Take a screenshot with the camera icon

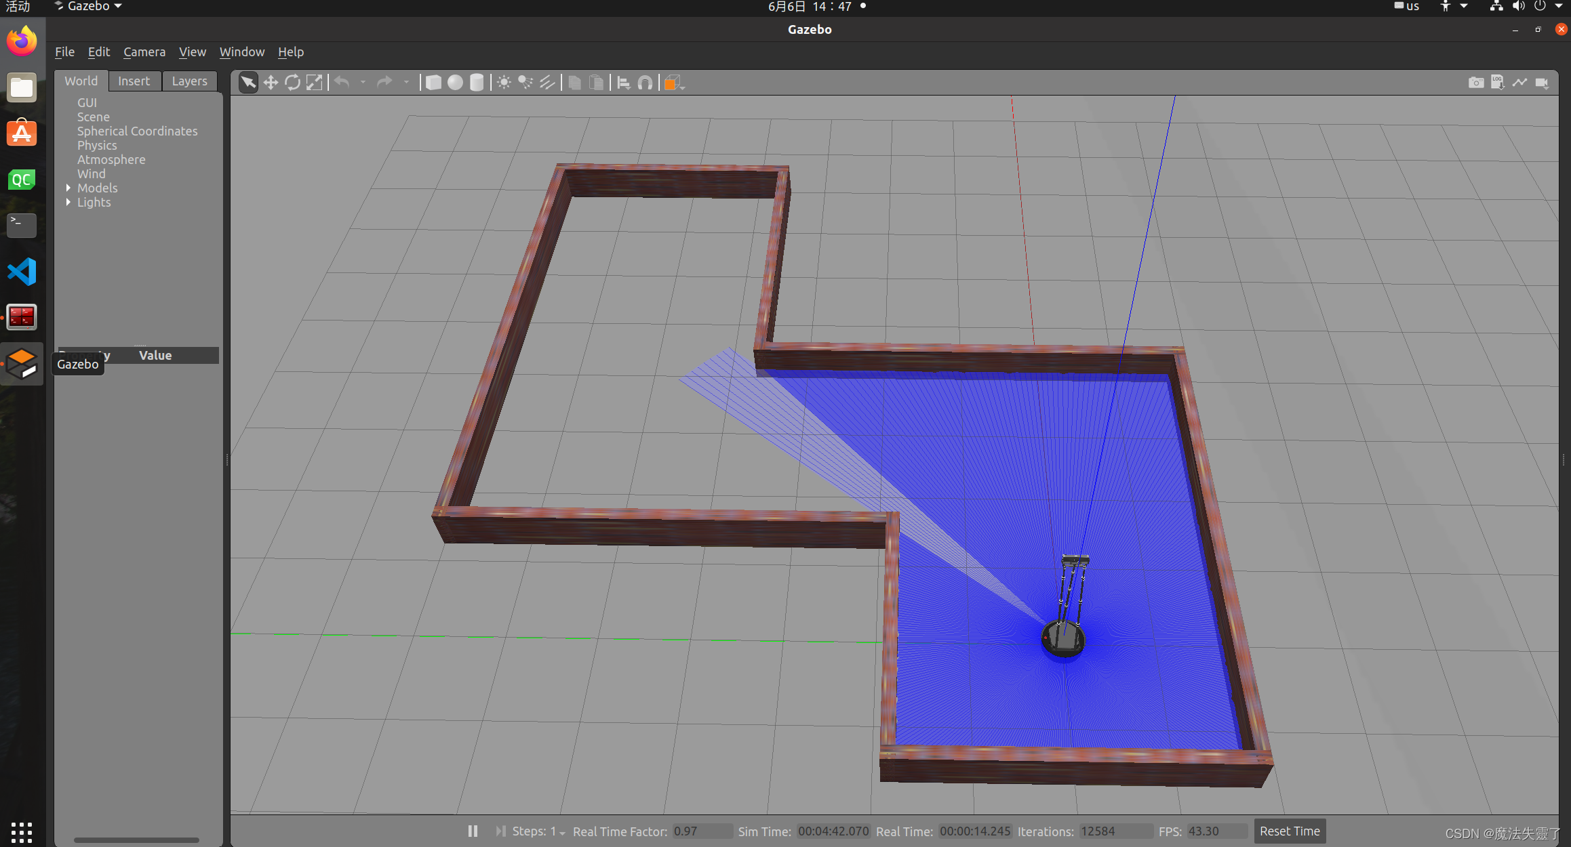point(1475,83)
